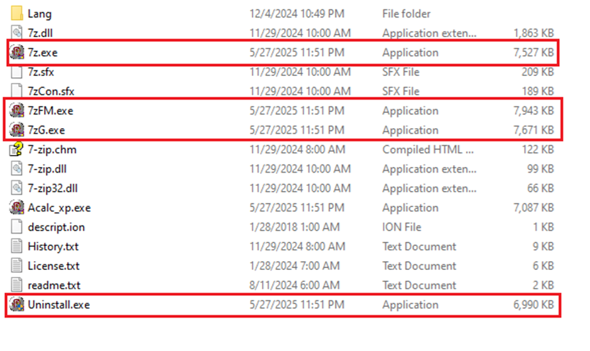Click the 7z.sfx blank file icon
The width and height of the screenshot is (590, 351).
pyautogui.click(x=17, y=72)
